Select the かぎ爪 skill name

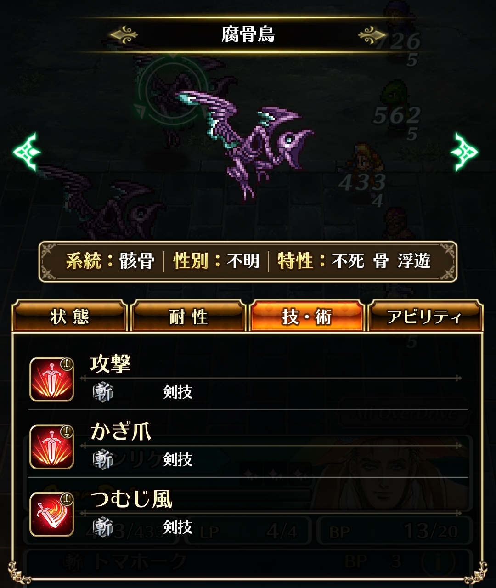[x=121, y=432]
